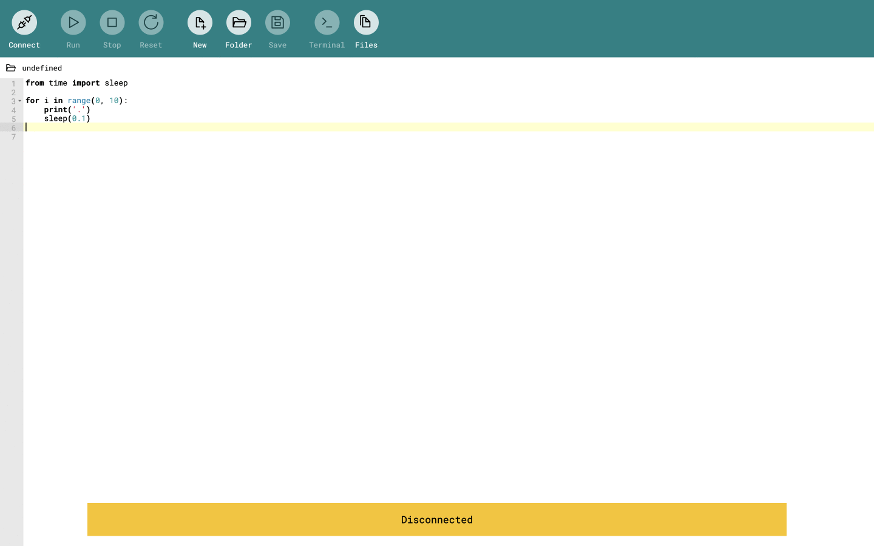Click the print('.') line in the editor
This screenshot has height=546, width=874.
click(67, 110)
